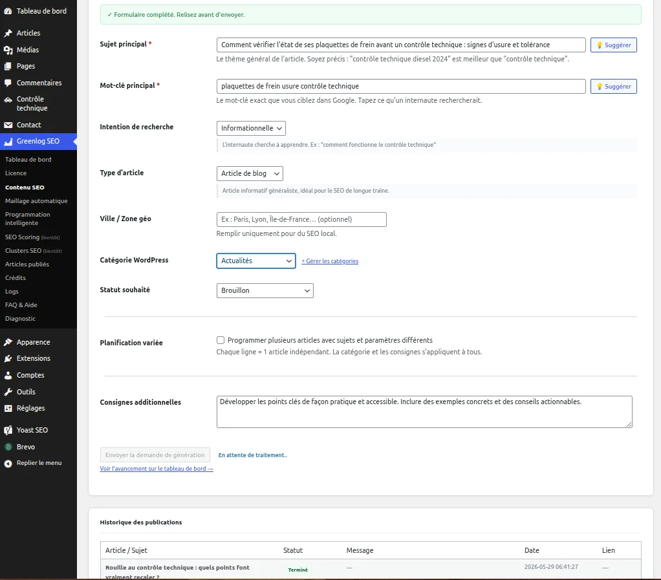Click the Brevo icon in sidebar

coord(8,447)
